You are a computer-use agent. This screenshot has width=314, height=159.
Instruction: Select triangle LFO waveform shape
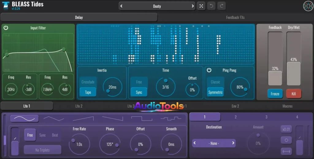point(54,119)
